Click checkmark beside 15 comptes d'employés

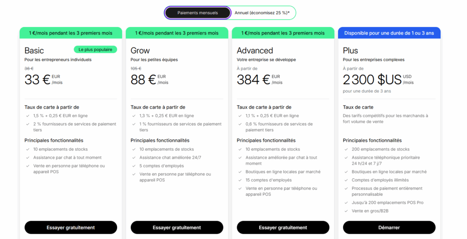240,180
